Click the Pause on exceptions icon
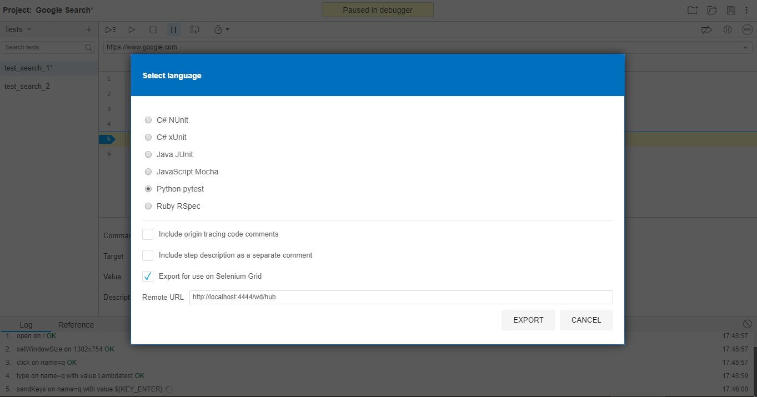This screenshot has width=757, height=397. click(x=728, y=29)
